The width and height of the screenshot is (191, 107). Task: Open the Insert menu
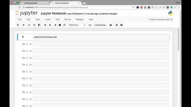tap(48, 19)
